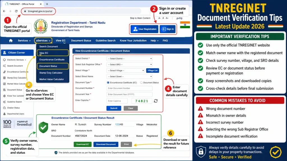Open View EC in navigation bar

(61, 41)
